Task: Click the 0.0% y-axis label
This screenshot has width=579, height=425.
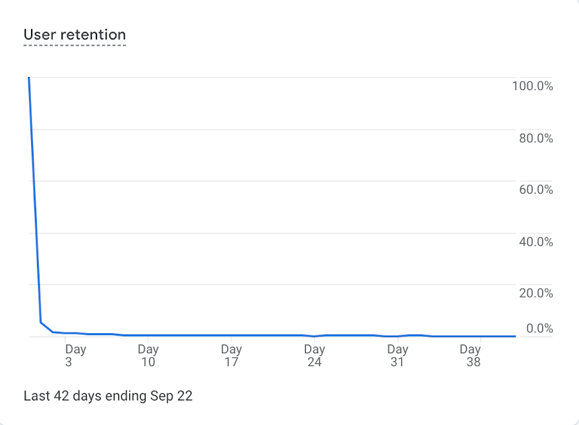Action: click(539, 329)
